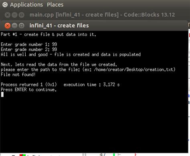This screenshot has height=156, width=190.
Task: Click the 'All is well and good' line
Action: (x=71, y=54)
